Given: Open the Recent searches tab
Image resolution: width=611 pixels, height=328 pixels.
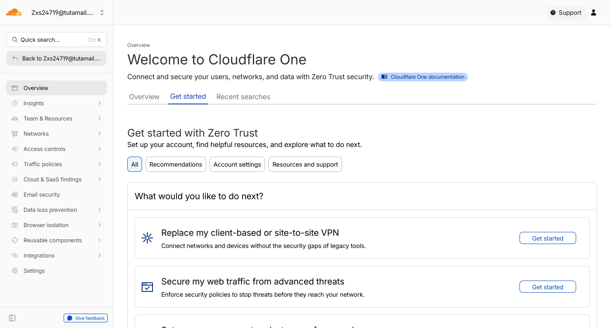Looking at the screenshot, I should pos(243,97).
